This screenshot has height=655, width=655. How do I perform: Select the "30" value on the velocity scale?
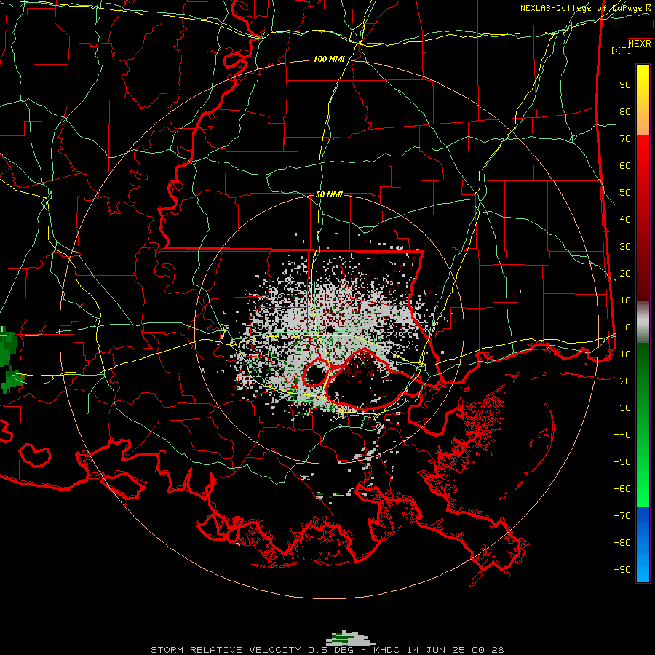tap(625, 247)
